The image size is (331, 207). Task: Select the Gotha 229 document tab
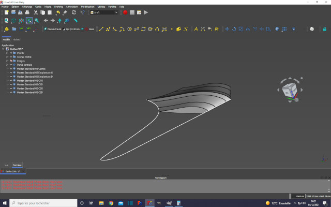point(12,171)
